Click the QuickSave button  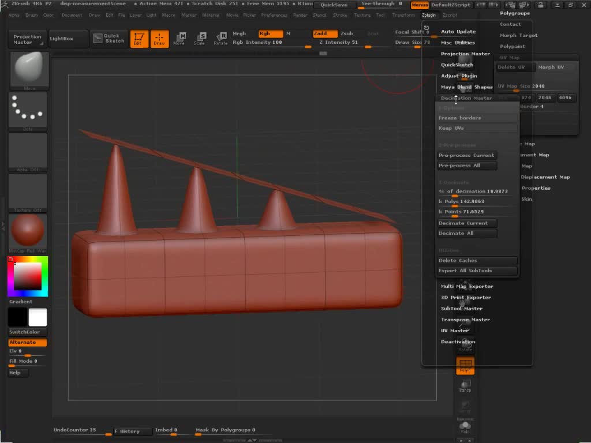coord(334,5)
